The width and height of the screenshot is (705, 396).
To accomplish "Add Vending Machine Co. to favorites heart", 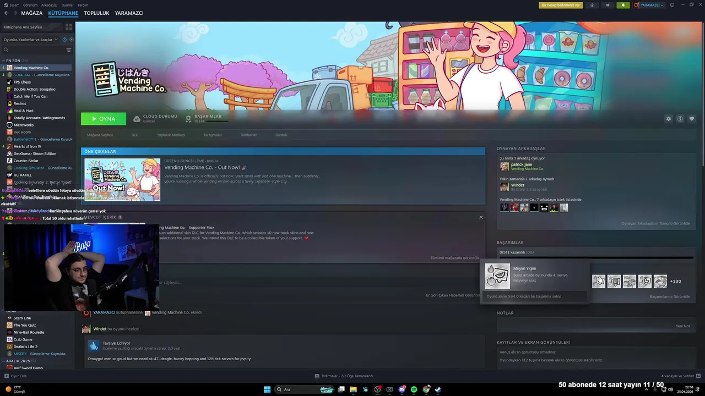I will (692, 119).
